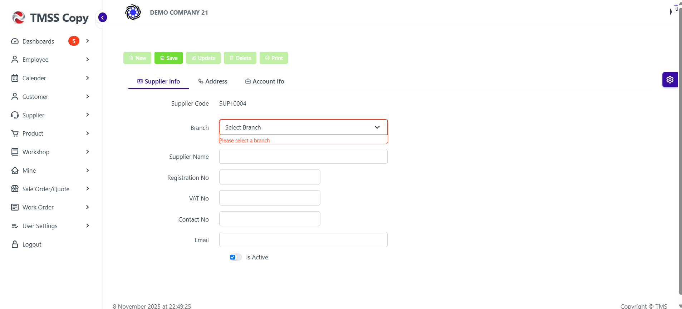Screen dimensions: 682x309
Task: Click the Update button
Action: [203, 58]
